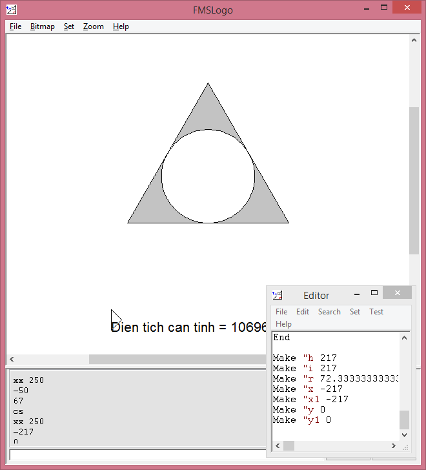Click the commander input box
Image resolution: width=426 pixels, height=470 pixels.
[x=138, y=455]
